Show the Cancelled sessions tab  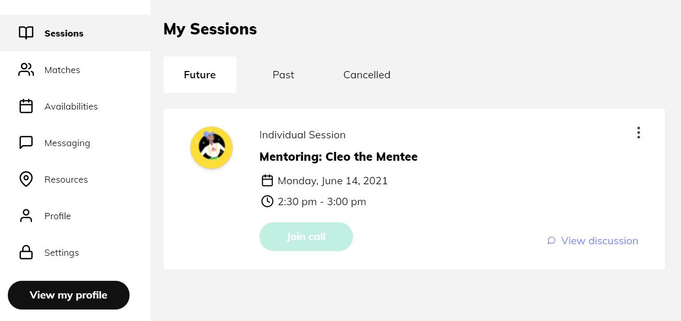pyautogui.click(x=367, y=75)
